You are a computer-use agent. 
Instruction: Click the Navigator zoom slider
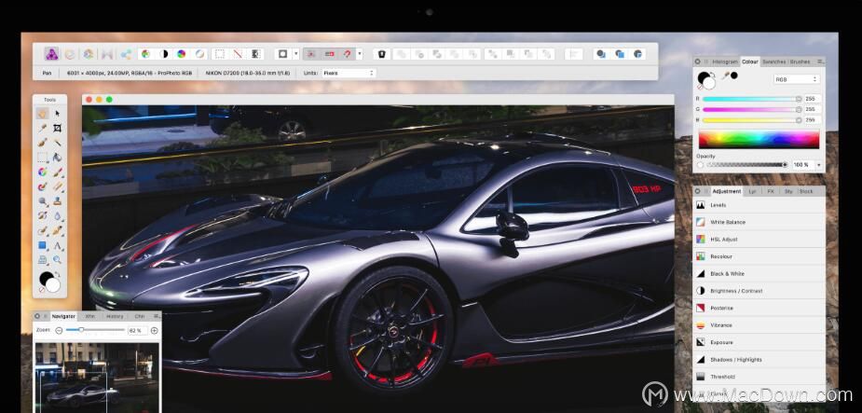point(96,330)
